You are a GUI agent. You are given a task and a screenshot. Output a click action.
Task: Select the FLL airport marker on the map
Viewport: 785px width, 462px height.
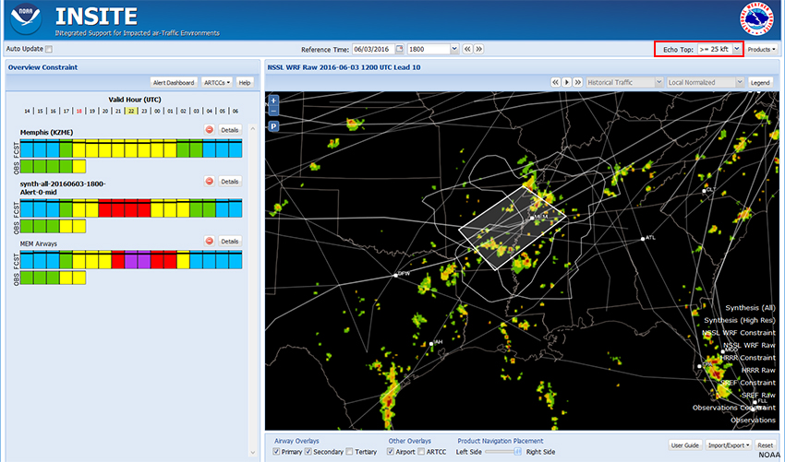tap(755, 402)
